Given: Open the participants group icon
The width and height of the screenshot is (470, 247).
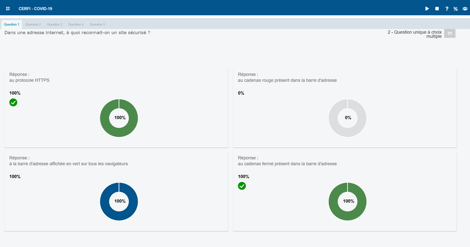Looking at the screenshot, I should coord(465,9).
